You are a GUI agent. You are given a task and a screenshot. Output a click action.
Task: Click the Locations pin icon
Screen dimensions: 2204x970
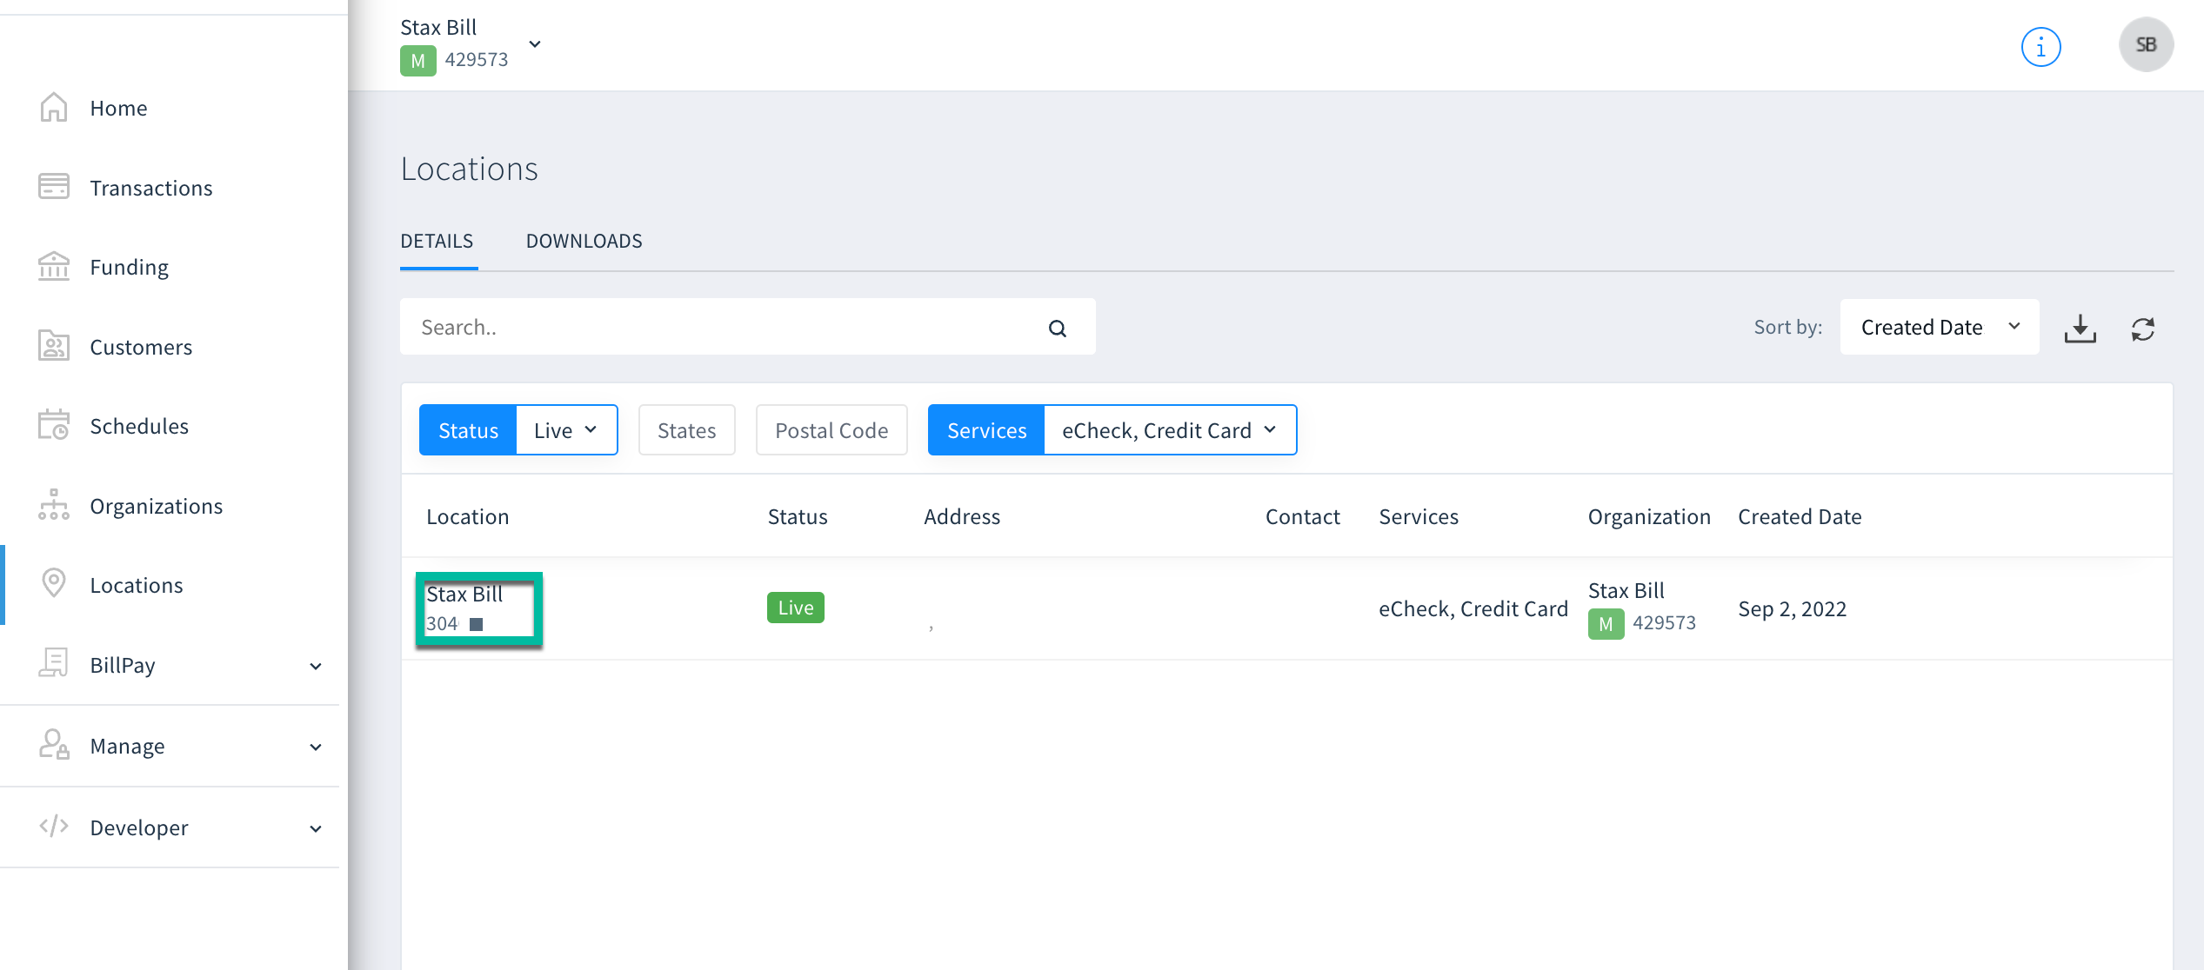[54, 584]
